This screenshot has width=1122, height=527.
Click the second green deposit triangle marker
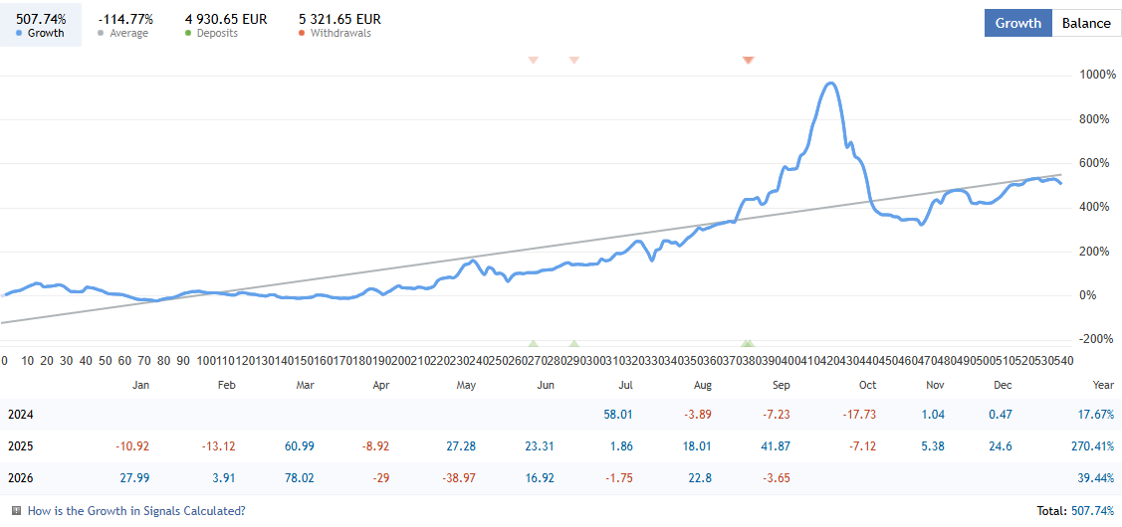(x=573, y=343)
